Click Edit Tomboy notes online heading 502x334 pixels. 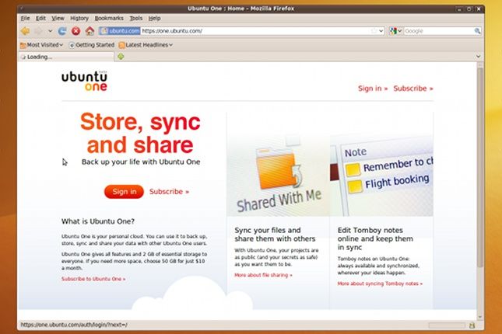tap(375, 238)
